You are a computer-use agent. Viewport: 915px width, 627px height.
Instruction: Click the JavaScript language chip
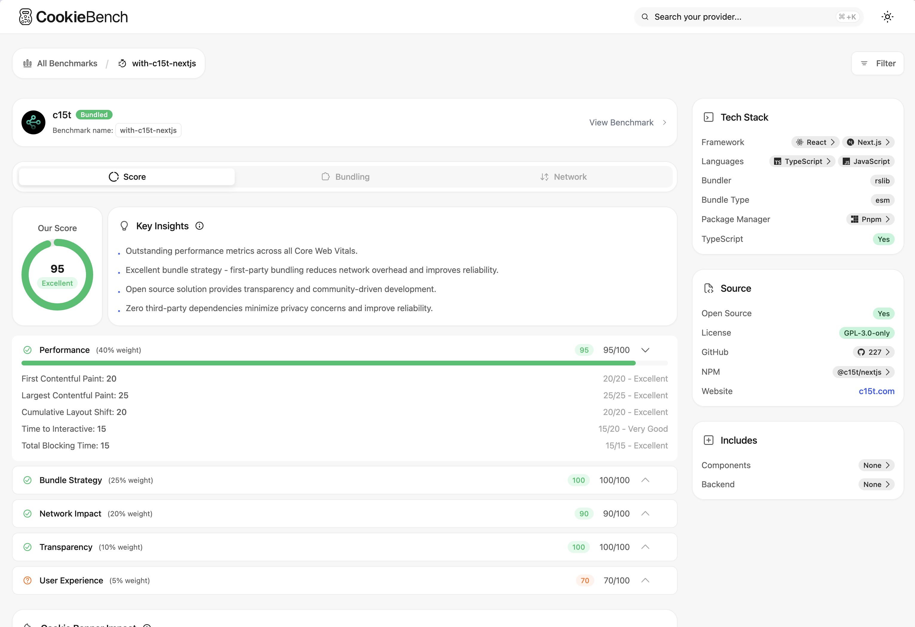[x=866, y=161]
